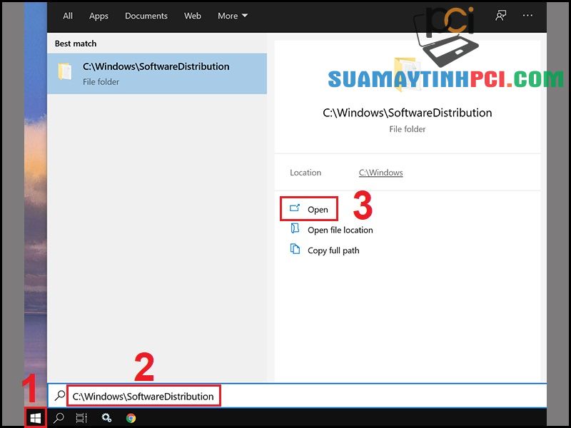Click the Best match heading text

(x=76, y=44)
